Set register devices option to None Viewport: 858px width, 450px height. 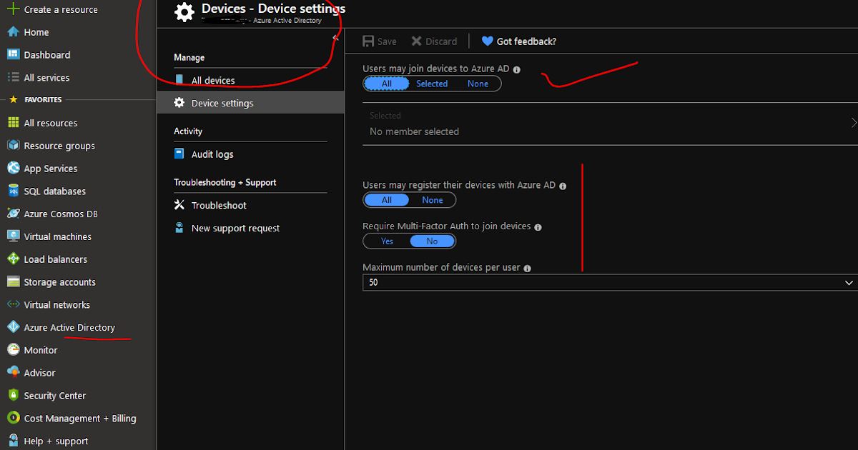coord(433,200)
